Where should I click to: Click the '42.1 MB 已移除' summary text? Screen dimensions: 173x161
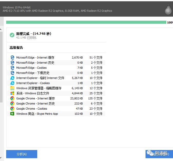click(26, 38)
